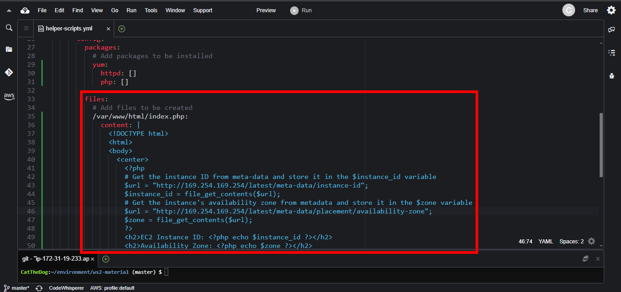Open the YAML language mode selector
The height and width of the screenshot is (292, 621).
coord(546,242)
